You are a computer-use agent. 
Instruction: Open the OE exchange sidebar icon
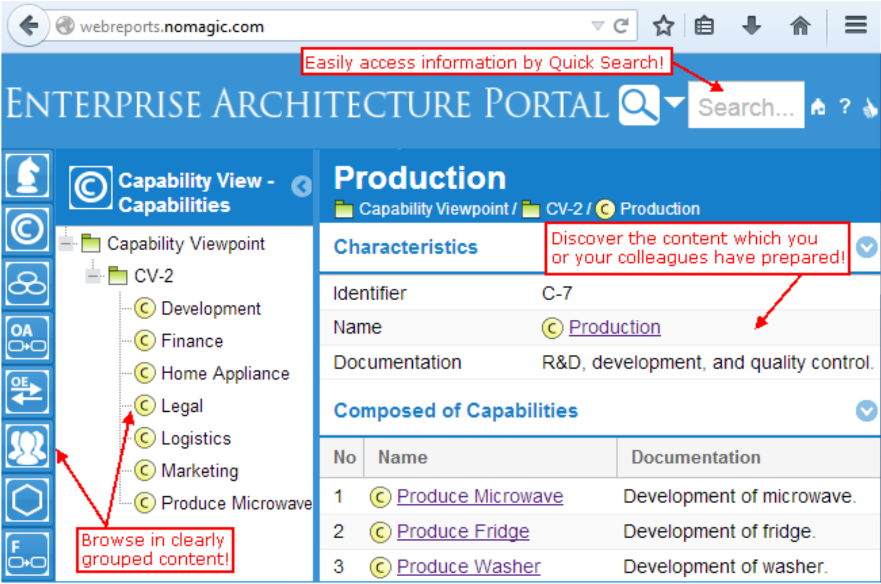(28, 391)
